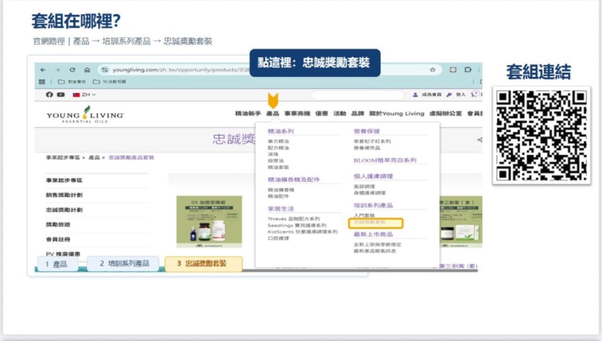Image resolution: width=602 pixels, height=341 pixels.
Task: Click the 成為會員 person icon
Action: pos(415,95)
